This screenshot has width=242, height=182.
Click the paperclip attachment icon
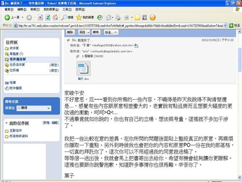[x=78, y=56]
